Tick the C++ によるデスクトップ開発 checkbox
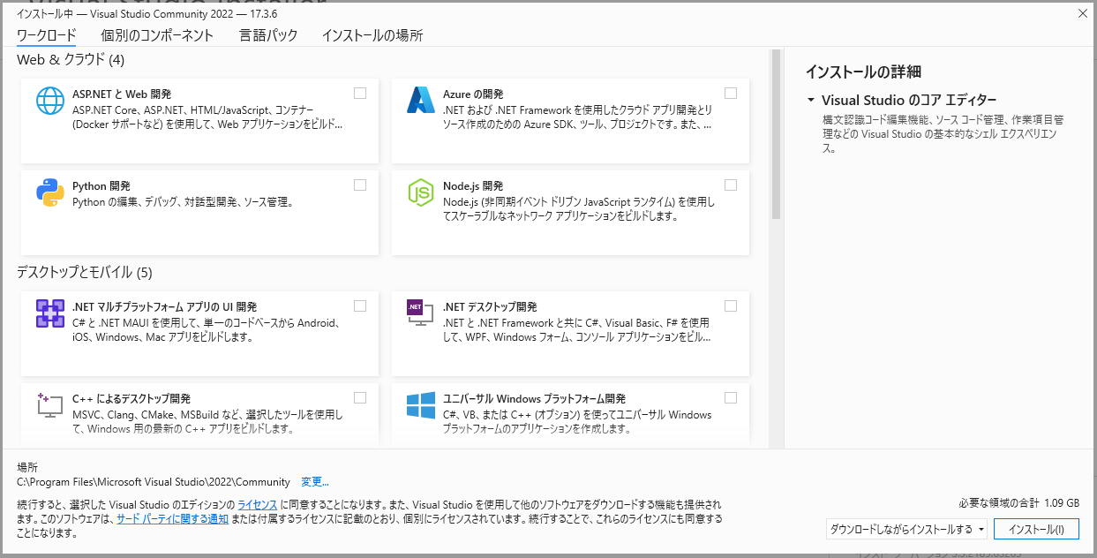 tap(360, 397)
